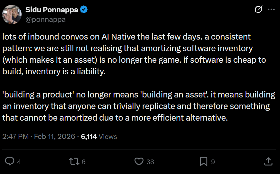Click the repost arrows icon
The height and width of the screenshot is (174, 280).
[74, 161]
